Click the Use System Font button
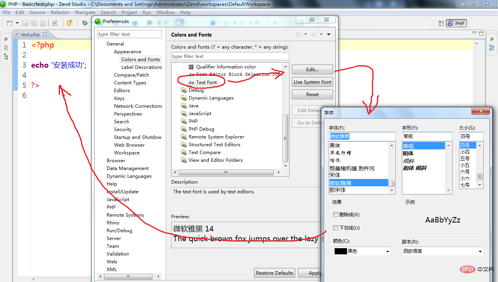498x282 pixels. click(312, 82)
